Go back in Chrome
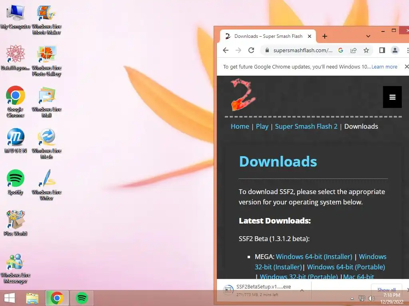Image resolution: width=409 pixels, height=306 pixels. 226,50
